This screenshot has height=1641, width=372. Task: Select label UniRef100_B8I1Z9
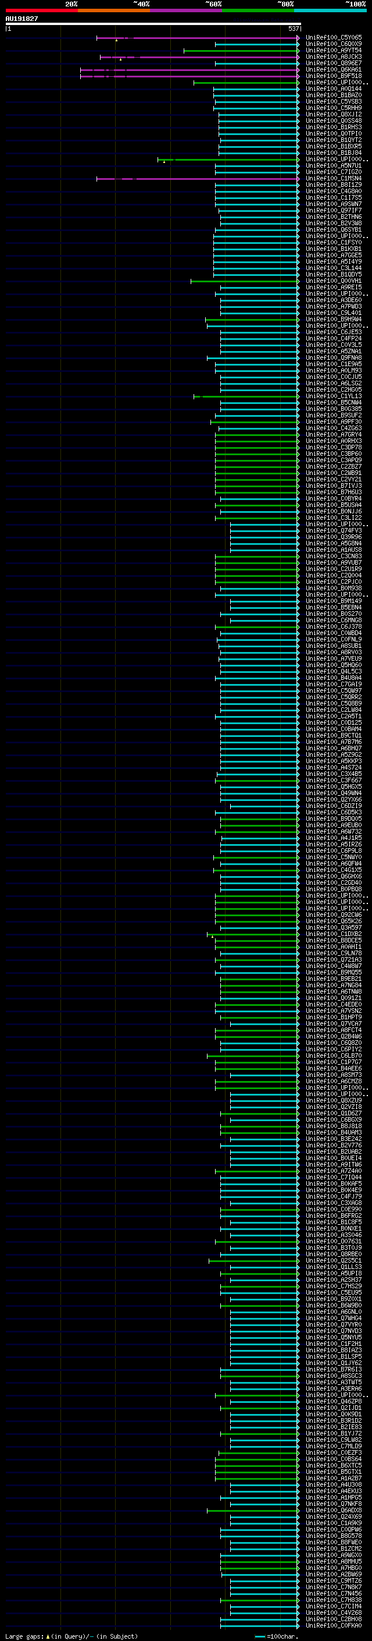(x=333, y=185)
